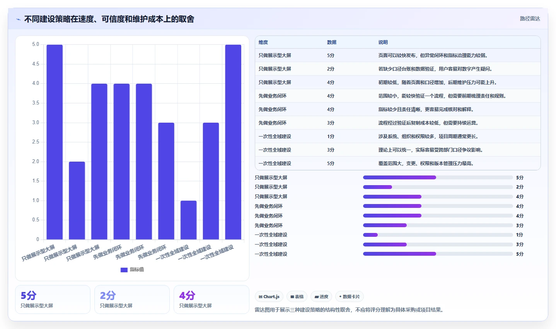The image size is (556, 329).
Task: Click the 进度 tag chip
Action: click(x=321, y=297)
